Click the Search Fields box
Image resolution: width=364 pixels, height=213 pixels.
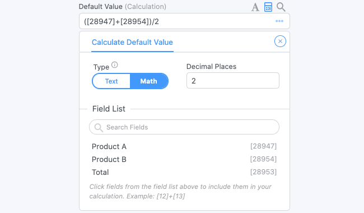click(x=184, y=127)
